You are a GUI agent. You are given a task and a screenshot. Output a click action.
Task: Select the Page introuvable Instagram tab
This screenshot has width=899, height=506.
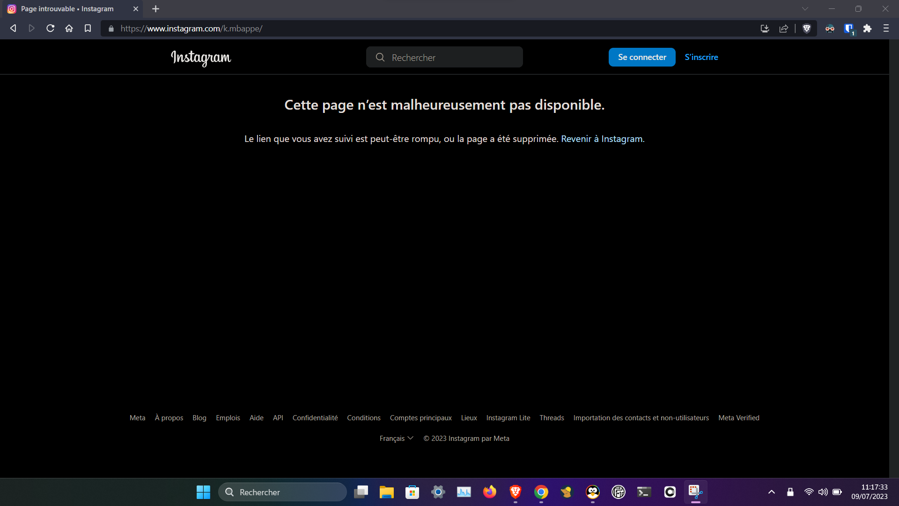(x=67, y=8)
